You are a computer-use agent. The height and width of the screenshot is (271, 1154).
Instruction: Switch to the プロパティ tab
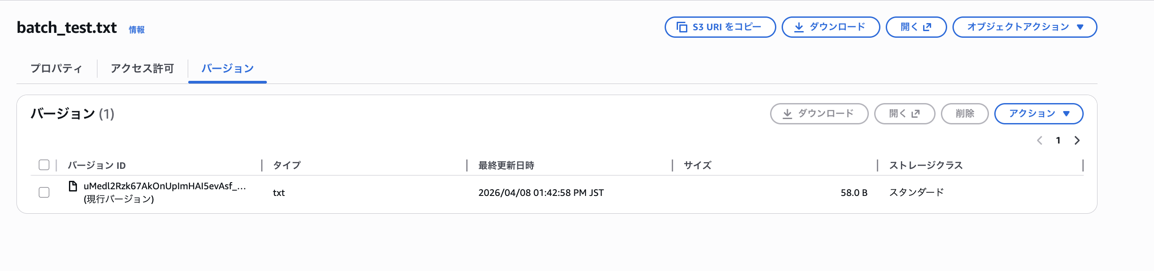[56, 68]
